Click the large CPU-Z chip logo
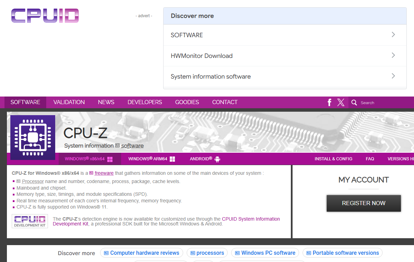The image size is (414, 262). click(x=33, y=138)
